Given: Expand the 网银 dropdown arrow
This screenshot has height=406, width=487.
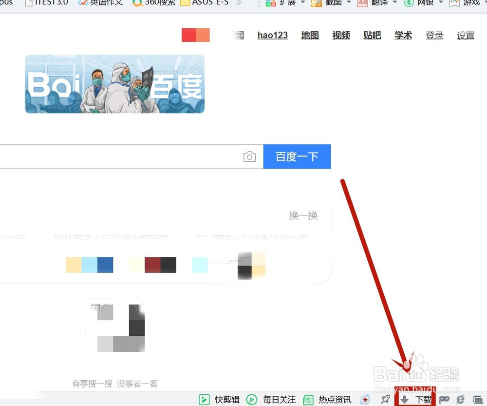Looking at the screenshot, I should pyautogui.click(x=441, y=2).
